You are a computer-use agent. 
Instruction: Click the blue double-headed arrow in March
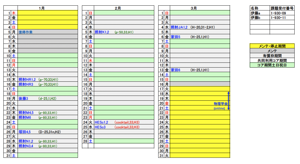tap(229, 101)
